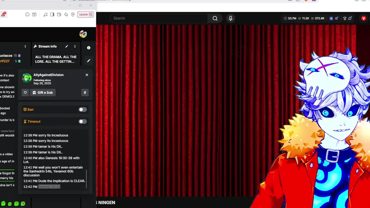Click the voice search microphone button
Screen dimensions: 370x208
point(230,18)
